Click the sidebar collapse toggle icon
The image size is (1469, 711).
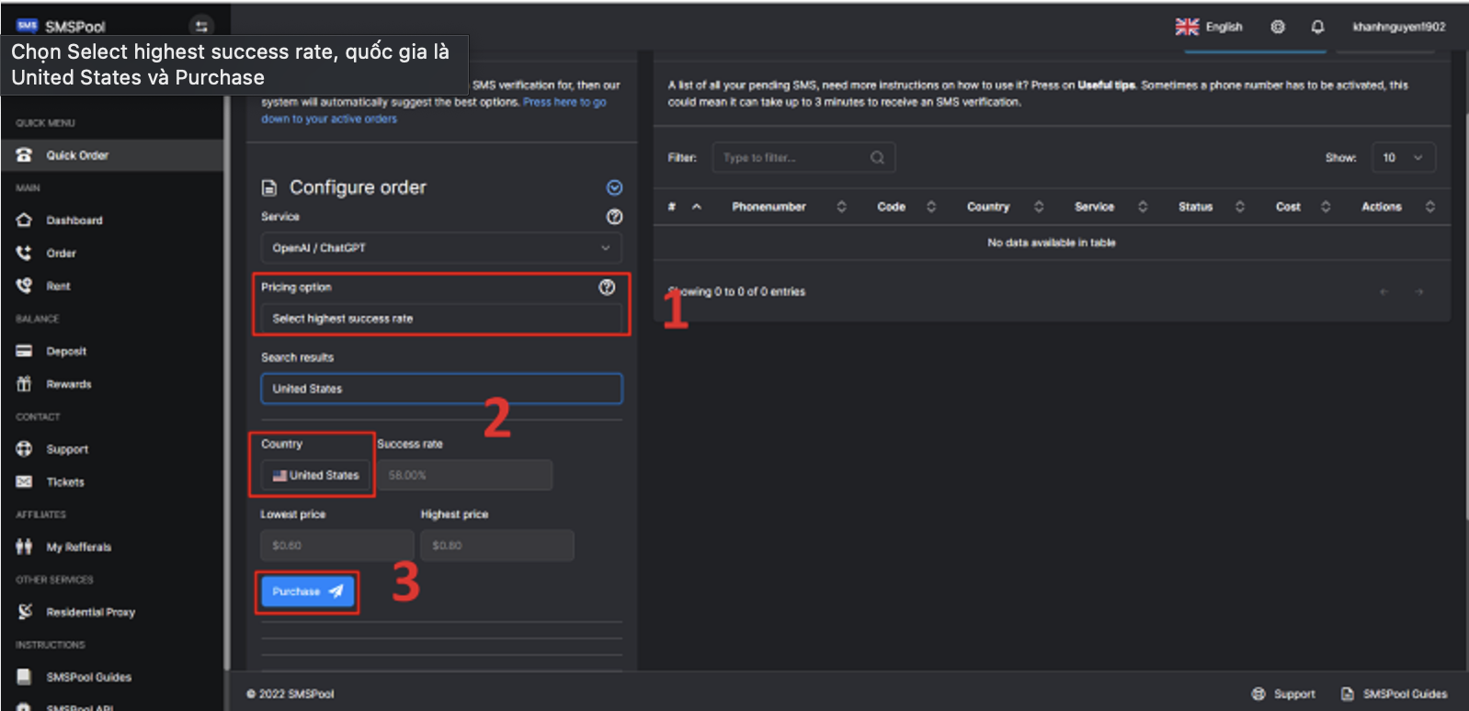[x=200, y=27]
